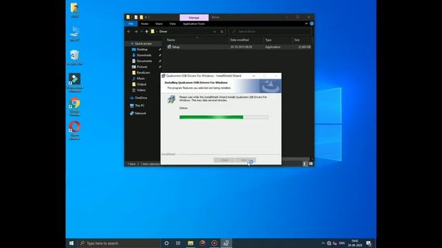This screenshot has width=442, height=248.
Task: Select the Filmora shortcut on the desktop
Action: point(75,83)
